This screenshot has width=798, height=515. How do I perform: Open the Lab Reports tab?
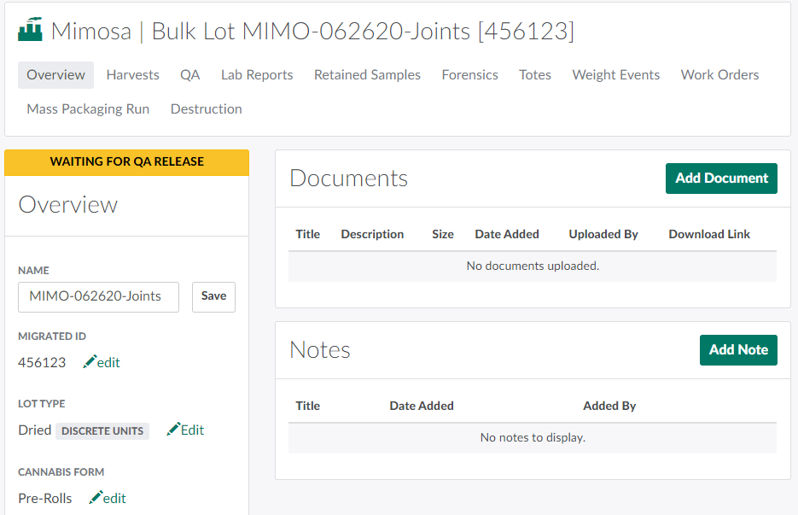(x=257, y=75)
